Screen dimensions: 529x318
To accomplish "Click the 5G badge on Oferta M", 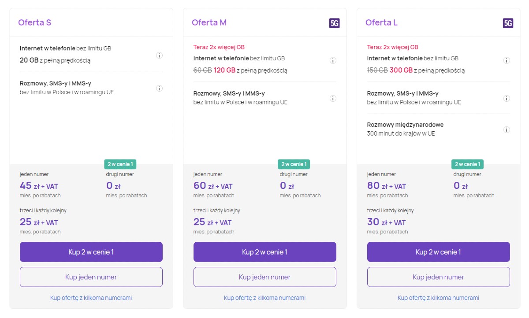I will tap(335, 22).
